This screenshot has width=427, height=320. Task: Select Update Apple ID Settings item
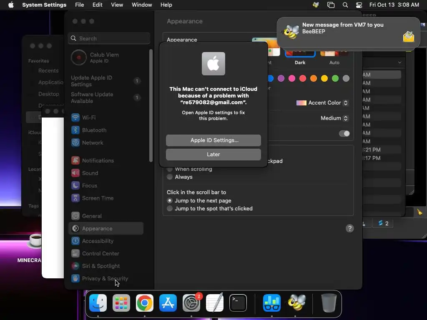pos(106,81)
